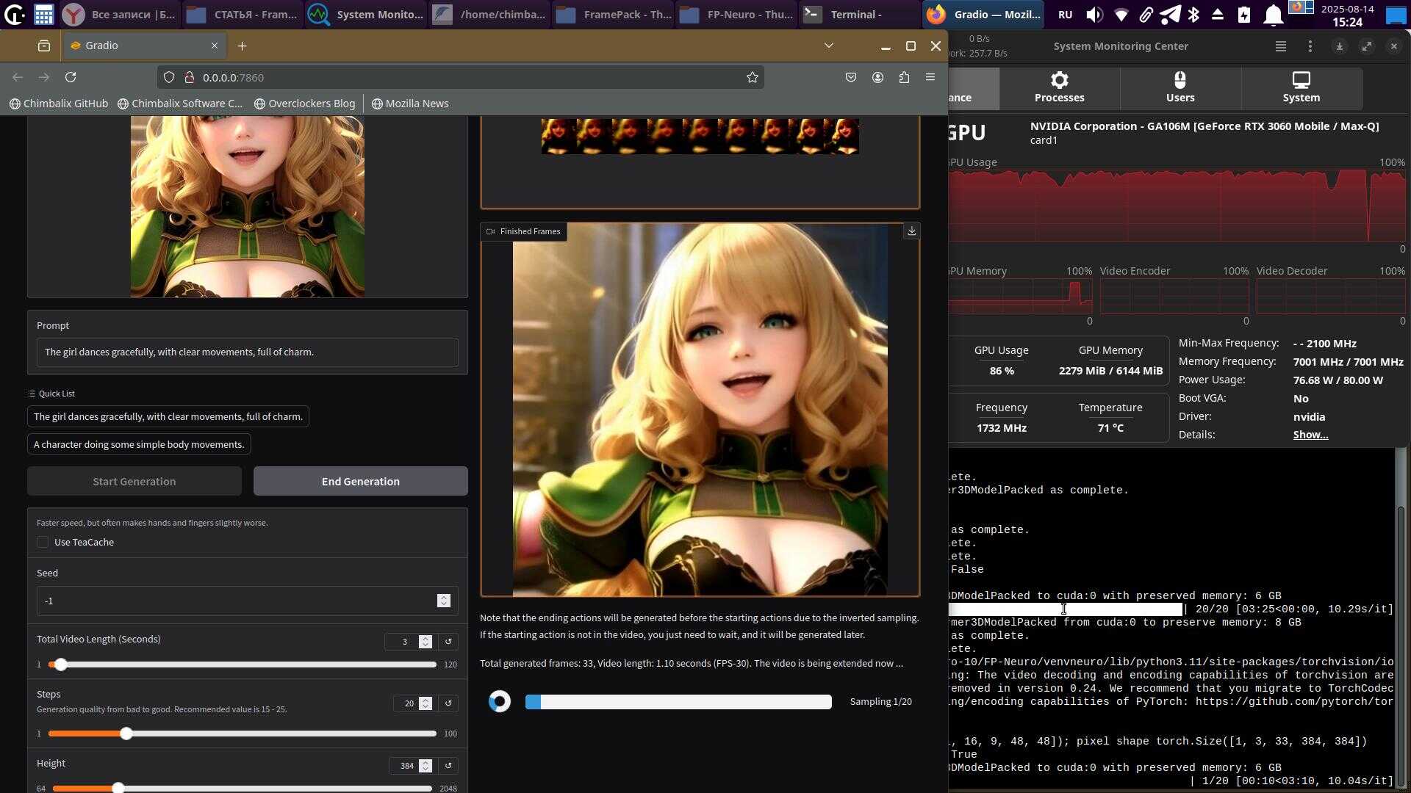
Task: Open the sound volume tray icon
Action: [x=1094, y=15]
